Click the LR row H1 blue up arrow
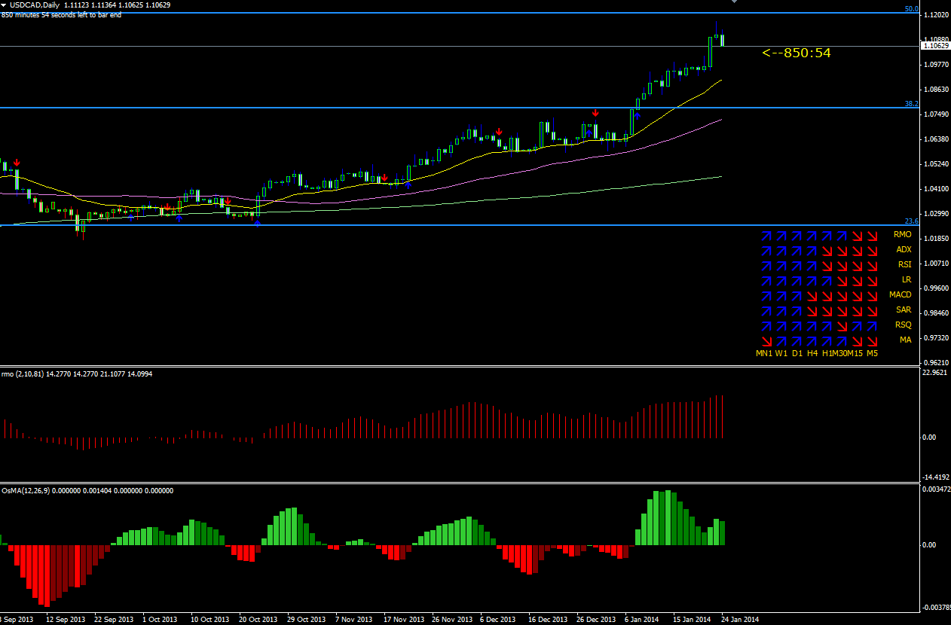 click(x=827, y=281)
